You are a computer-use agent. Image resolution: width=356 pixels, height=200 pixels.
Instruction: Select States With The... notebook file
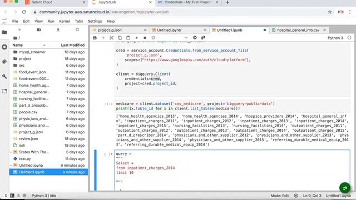(48, 152)
